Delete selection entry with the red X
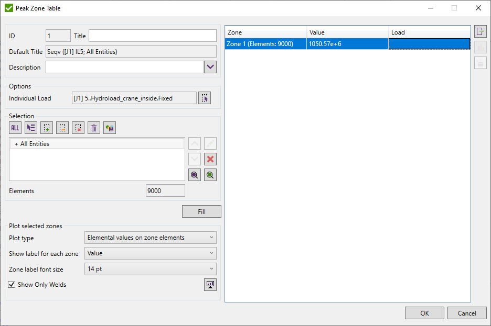 (x=210, y=159)
